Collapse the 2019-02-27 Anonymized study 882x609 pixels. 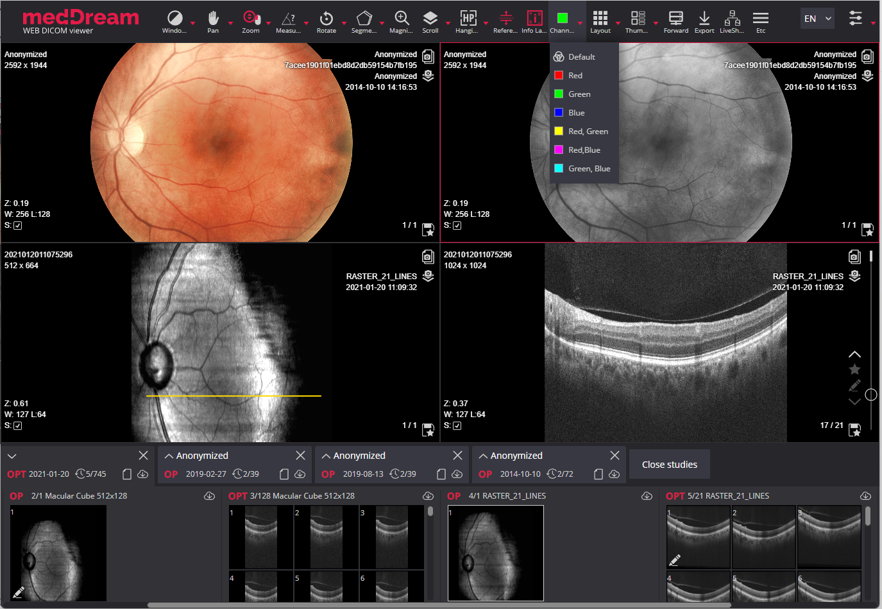[x=169, y=456]
